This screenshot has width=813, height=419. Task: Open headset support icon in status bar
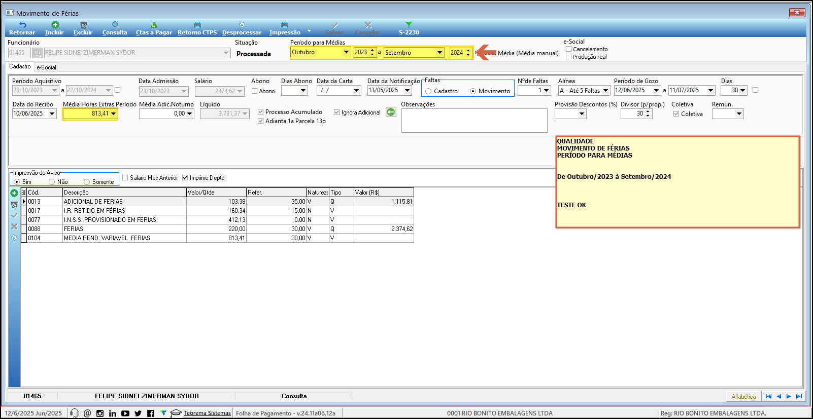[75, 413]
